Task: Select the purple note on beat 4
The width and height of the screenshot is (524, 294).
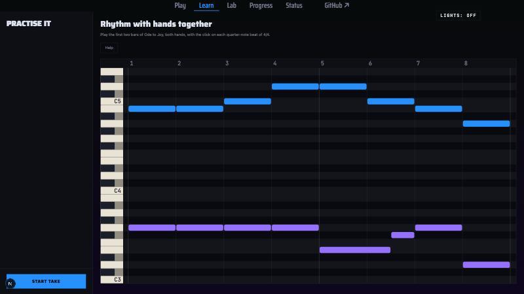Action: pyautogui.click(x=295, y=227)
